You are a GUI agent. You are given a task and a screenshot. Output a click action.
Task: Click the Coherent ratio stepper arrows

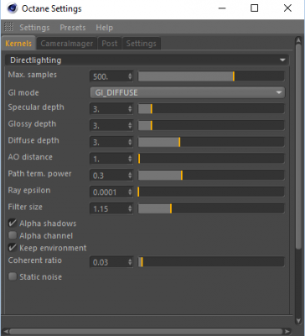[x=130, y=262]
